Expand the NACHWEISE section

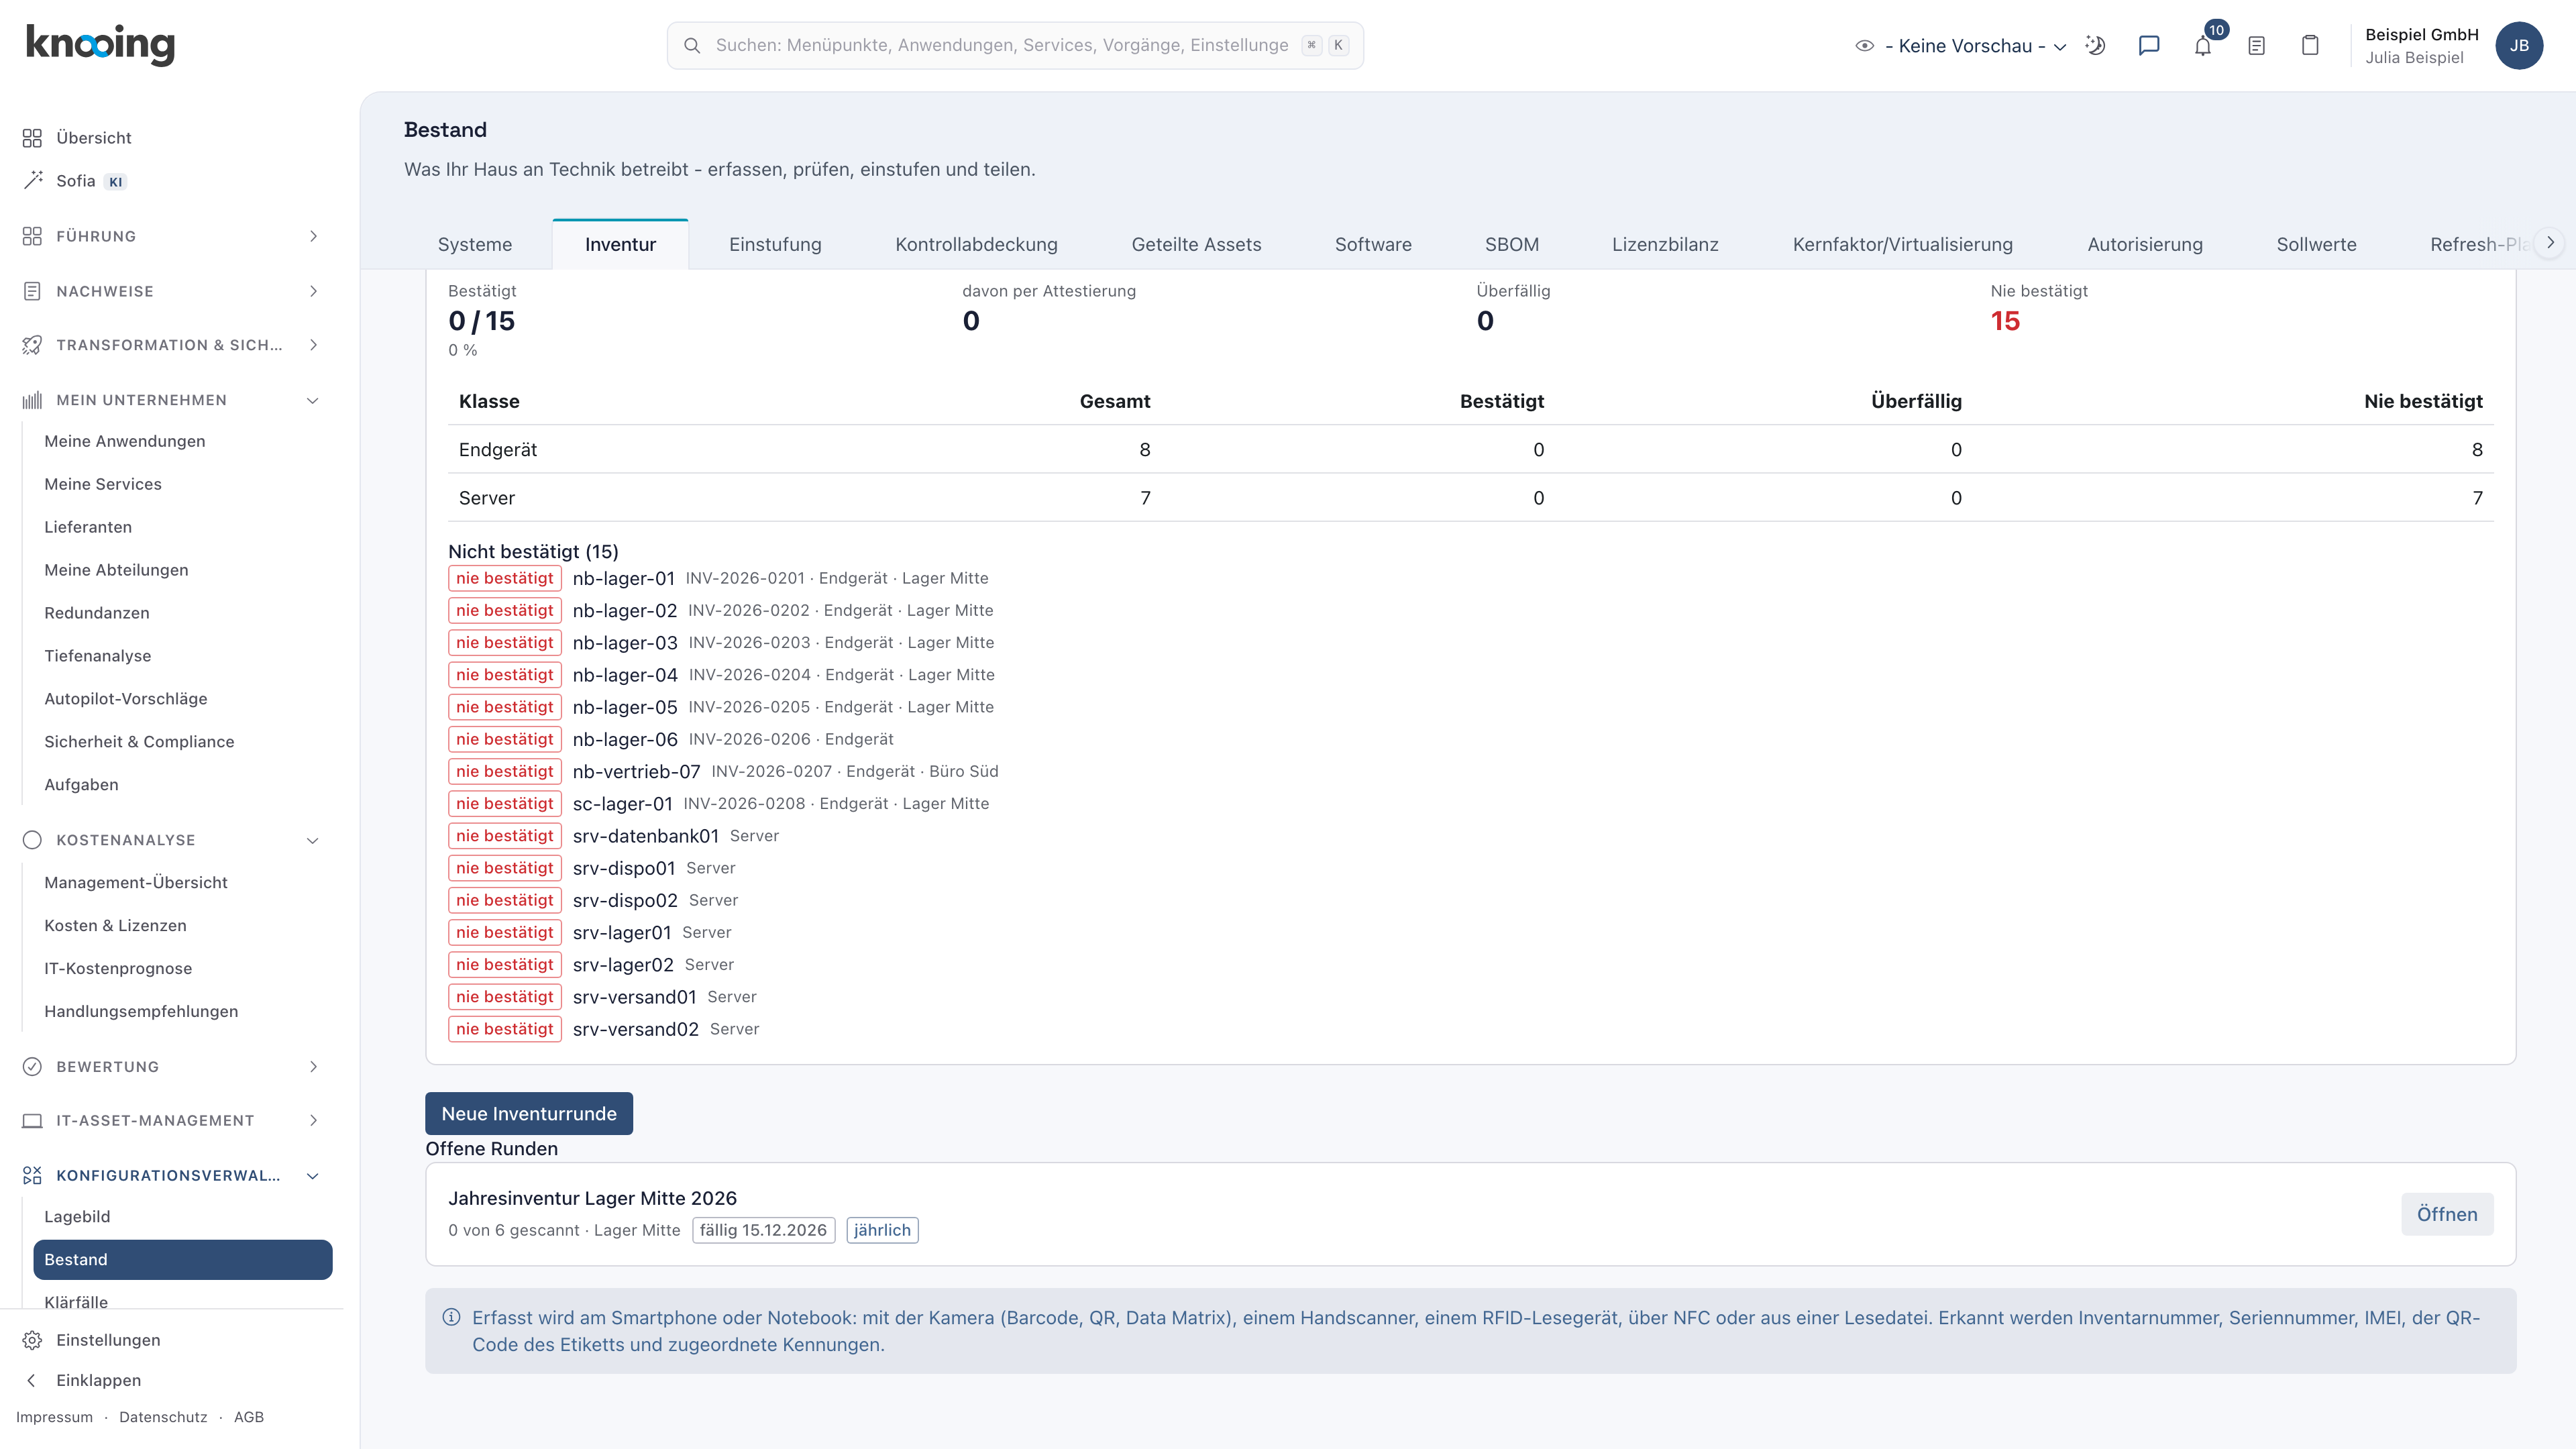tap(172, 291)
